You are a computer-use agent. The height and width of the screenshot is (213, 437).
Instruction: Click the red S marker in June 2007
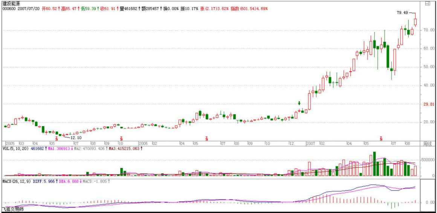(381, 139)
